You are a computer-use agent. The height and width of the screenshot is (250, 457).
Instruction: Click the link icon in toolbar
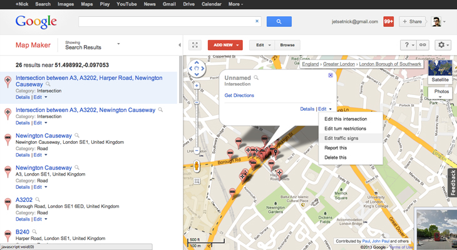click(423, 45)
